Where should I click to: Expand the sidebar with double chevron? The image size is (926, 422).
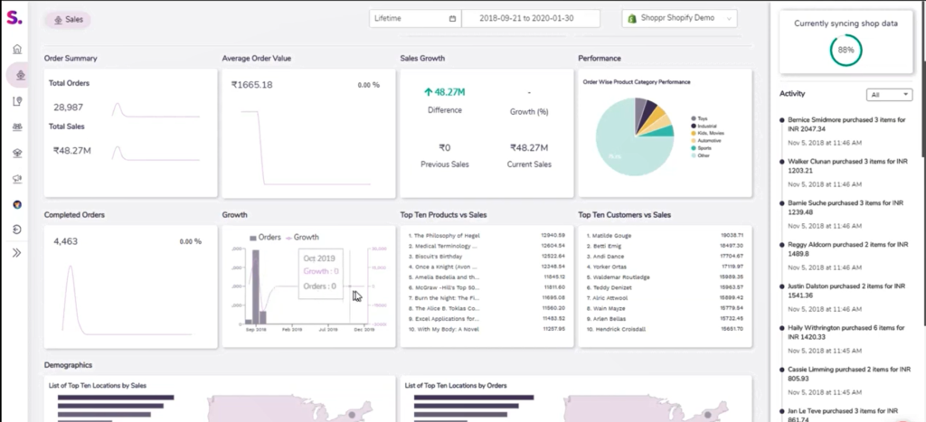point(16,253)
